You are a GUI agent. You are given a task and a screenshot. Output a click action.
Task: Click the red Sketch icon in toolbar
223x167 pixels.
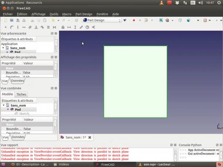click(x=205, y=20)
